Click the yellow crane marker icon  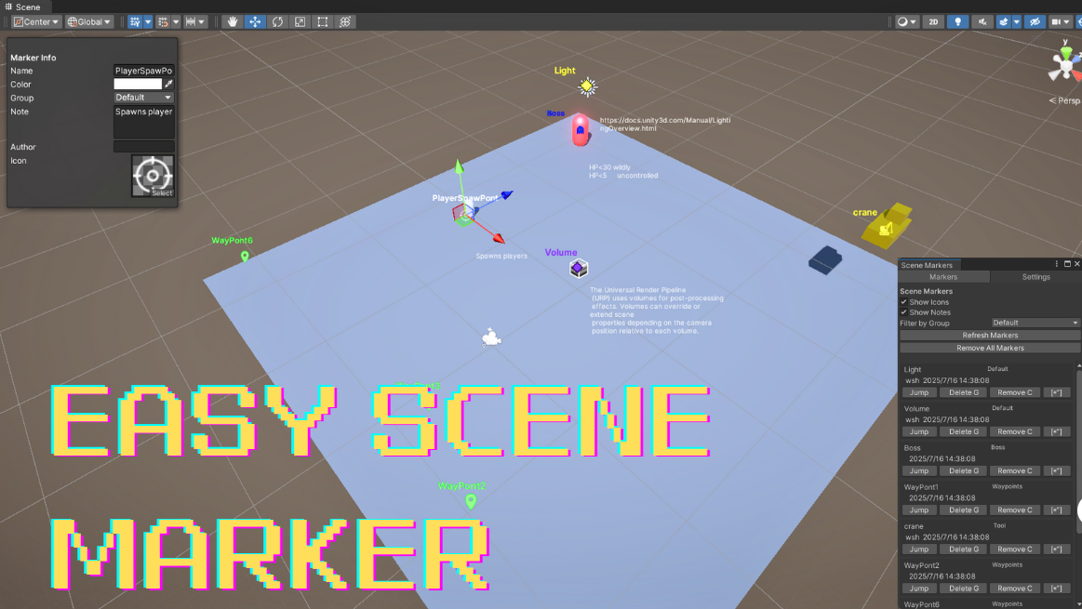[x=887, y=226]
